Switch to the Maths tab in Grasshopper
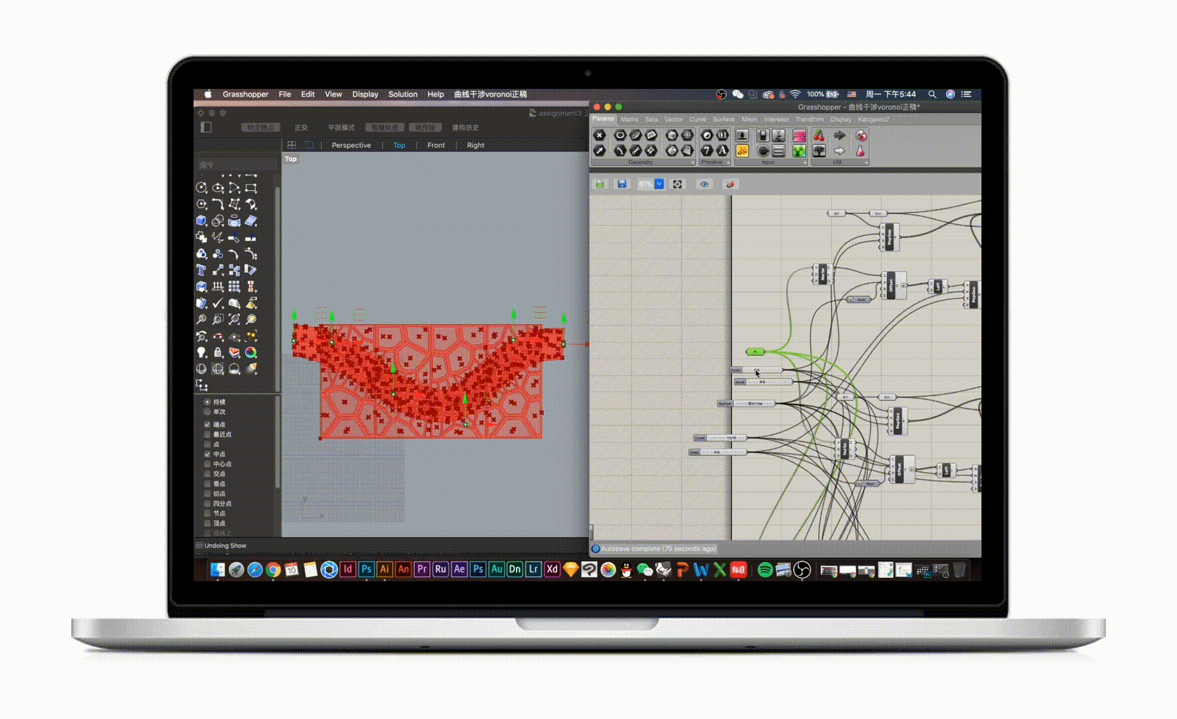This screenshot has height=719, width=1177. (x=629, y=120)
